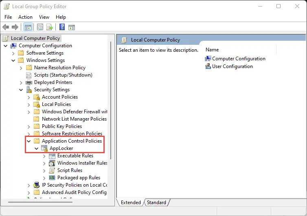Expand the Account Policies node
Screen dimensions: 307x216
click(29, 97)
